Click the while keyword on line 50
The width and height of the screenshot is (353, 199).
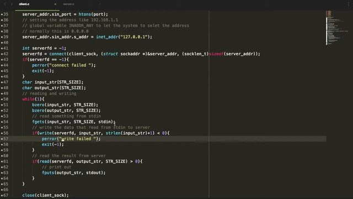click(x=28, y=99)
